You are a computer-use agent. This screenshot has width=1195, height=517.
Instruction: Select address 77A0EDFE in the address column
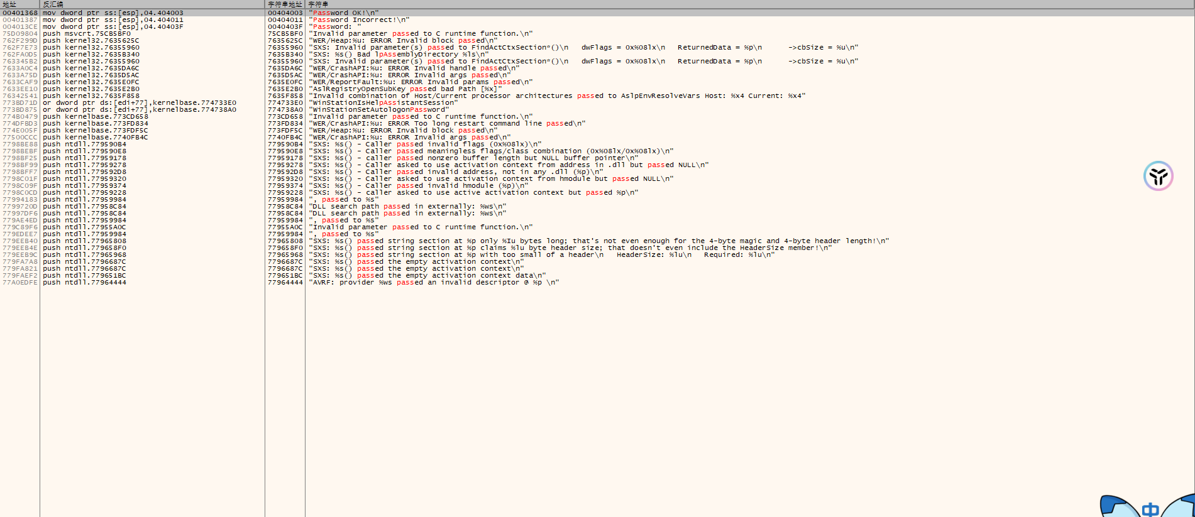tap(20, 282)
